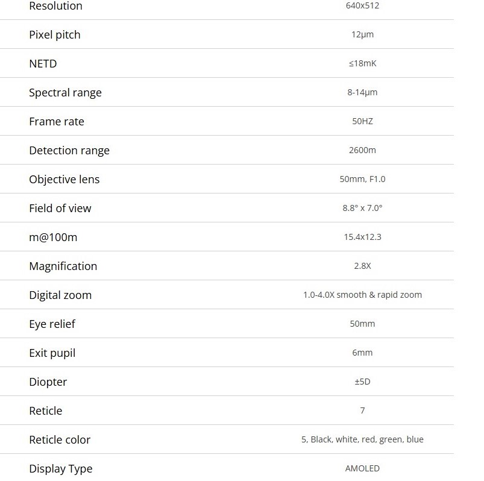Click the Eye relief label
The height and width of the screenshot is (481, 484).
click(52, 324)
